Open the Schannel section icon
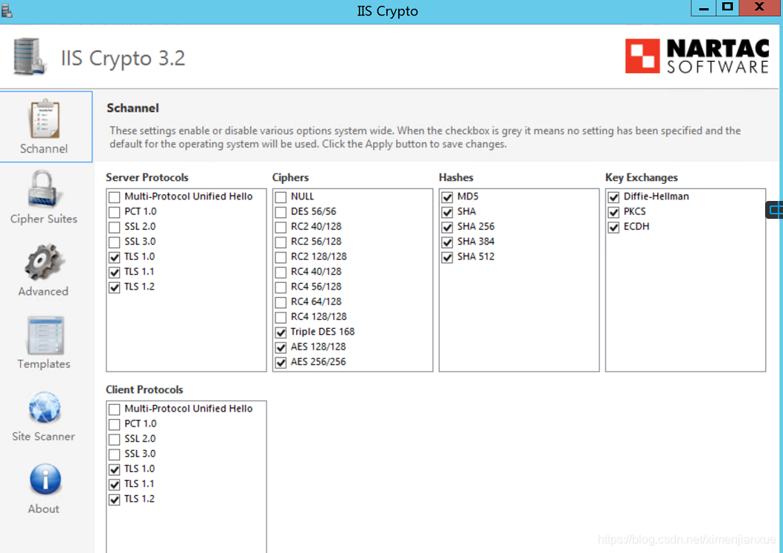 coord(45,119)
